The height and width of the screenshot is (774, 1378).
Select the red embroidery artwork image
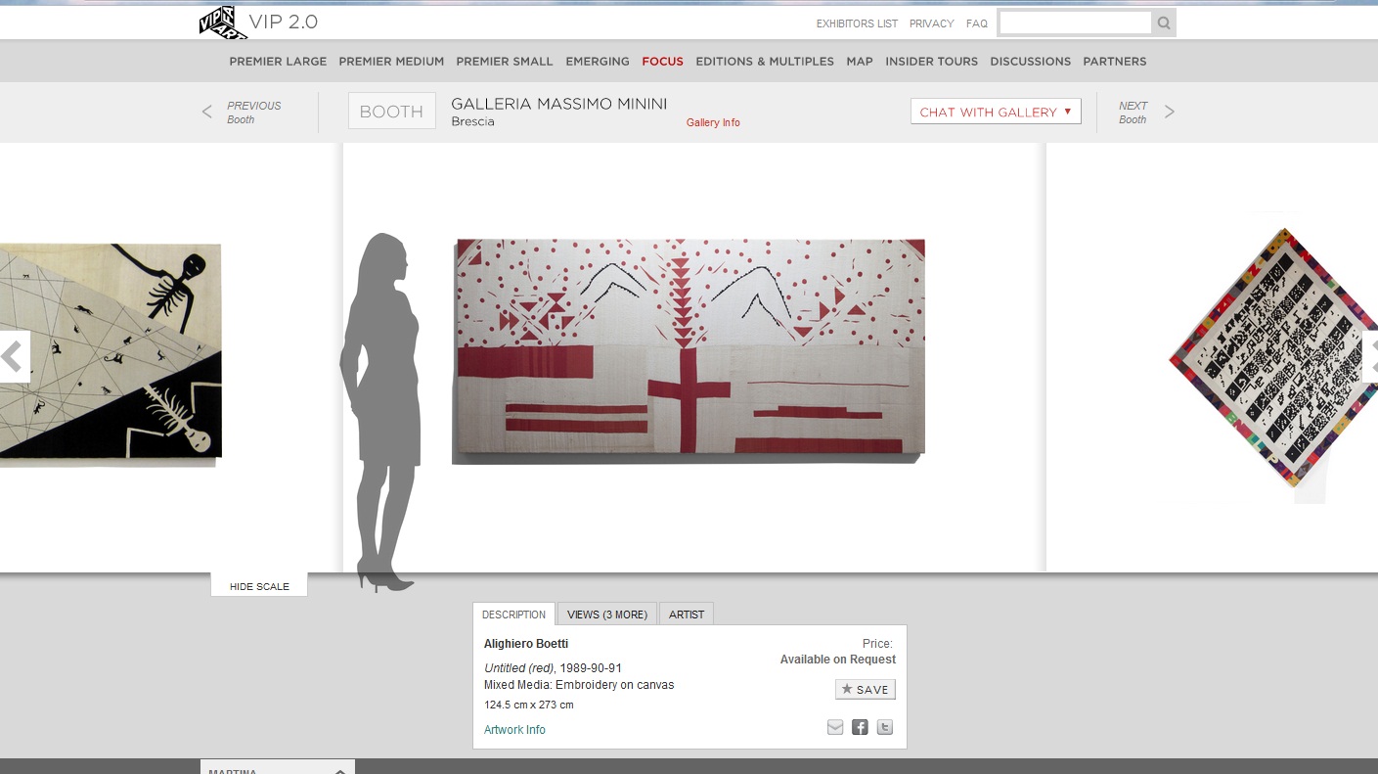click(x=689, y=350)
